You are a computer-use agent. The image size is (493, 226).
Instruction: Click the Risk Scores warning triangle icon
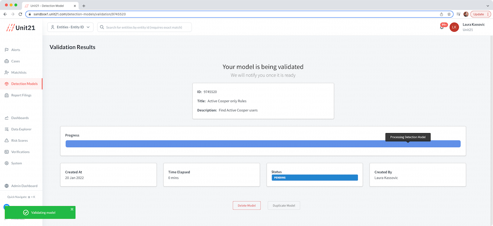[7, 141]
